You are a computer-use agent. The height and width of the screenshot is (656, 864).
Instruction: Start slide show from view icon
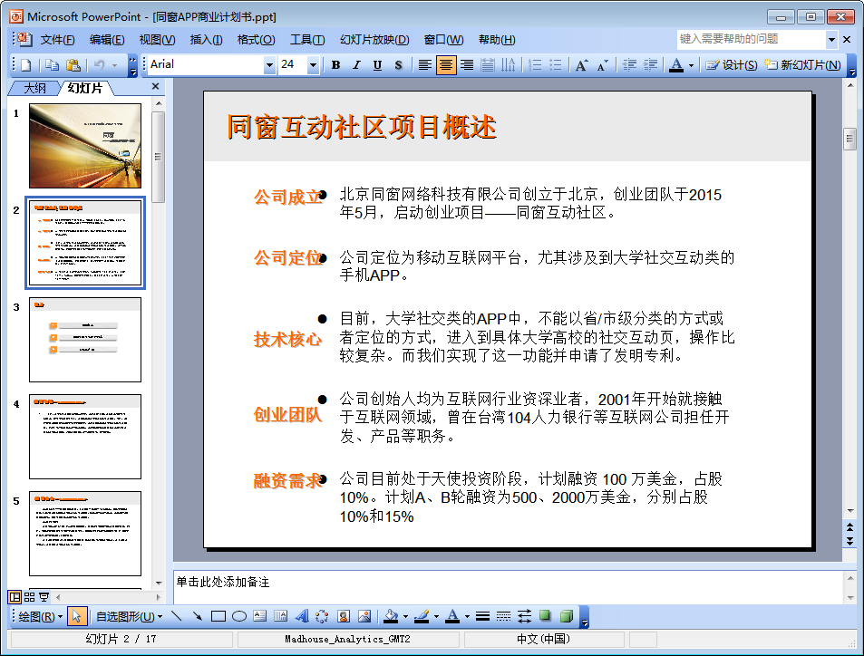(x=44, y=597)
